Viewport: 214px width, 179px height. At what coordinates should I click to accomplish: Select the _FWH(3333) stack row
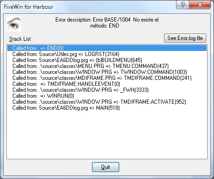[x=107, y=90]
